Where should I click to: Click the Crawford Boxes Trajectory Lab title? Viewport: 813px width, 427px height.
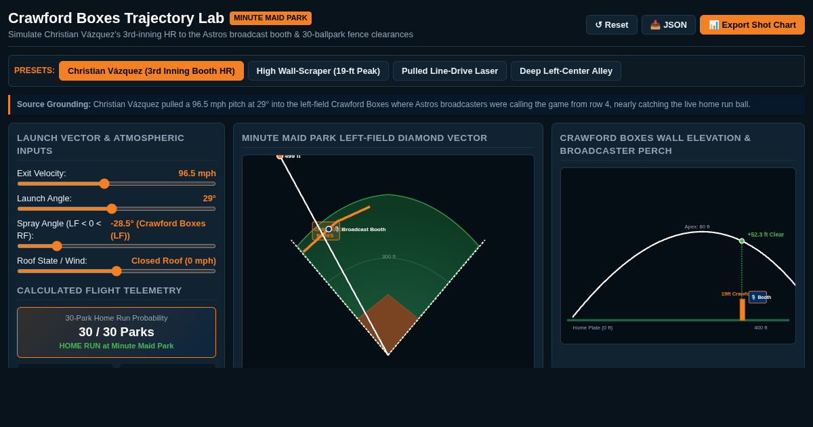coord(116,18)
